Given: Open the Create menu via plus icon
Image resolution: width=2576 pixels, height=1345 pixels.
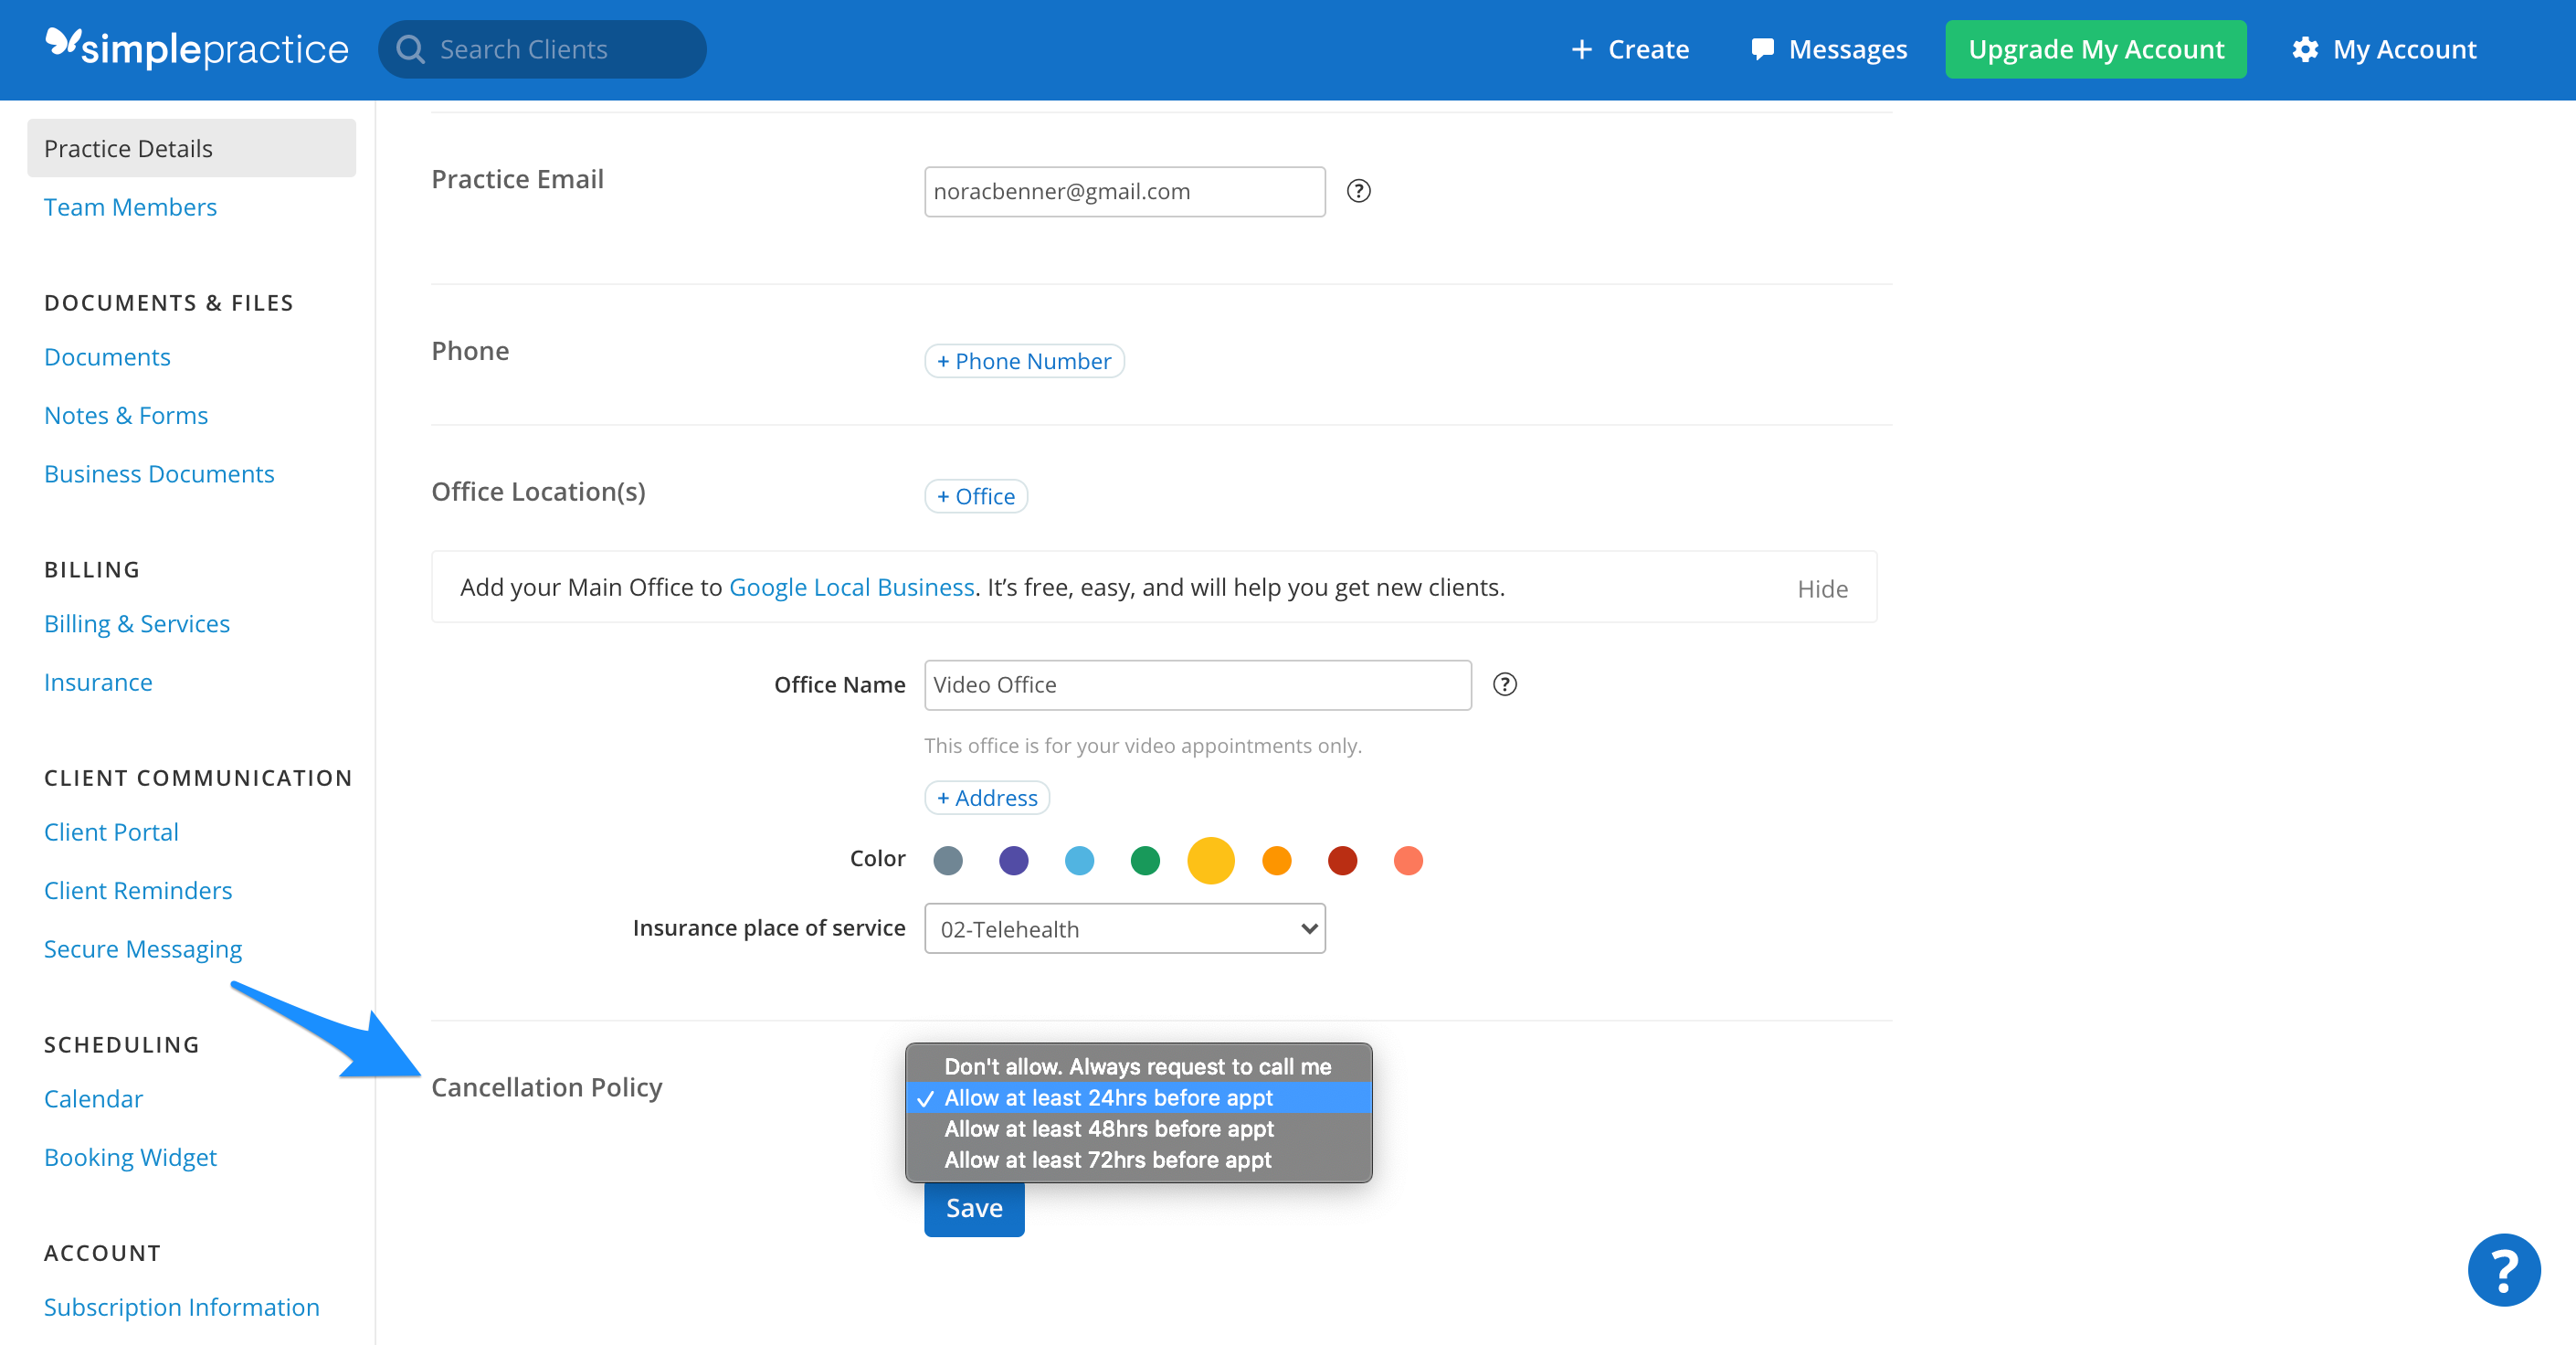Looking at the screenshot, I should tap(1583, 48).
